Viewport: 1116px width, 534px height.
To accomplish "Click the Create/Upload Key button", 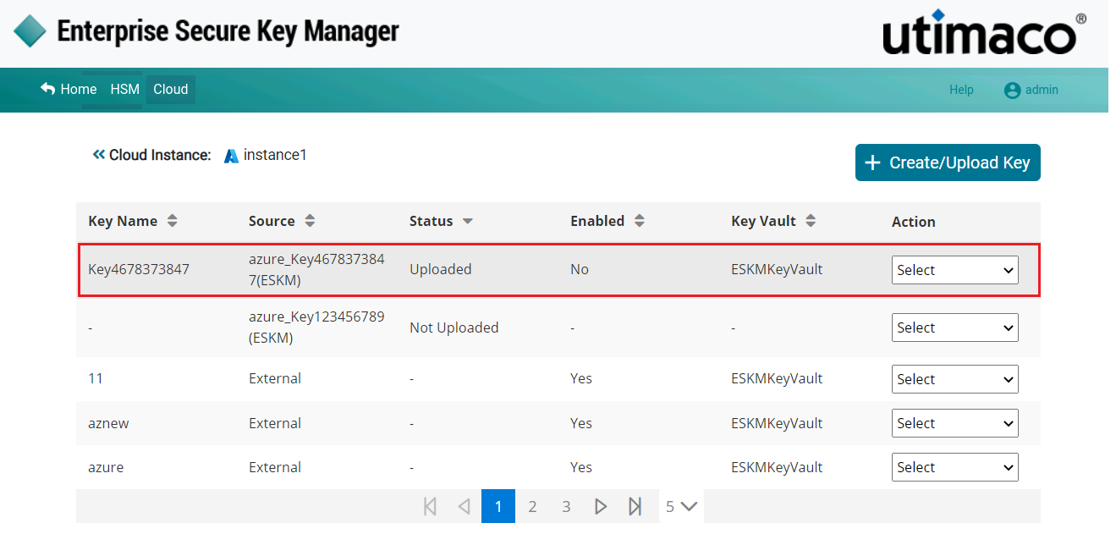I will click(x=948, y=162).
